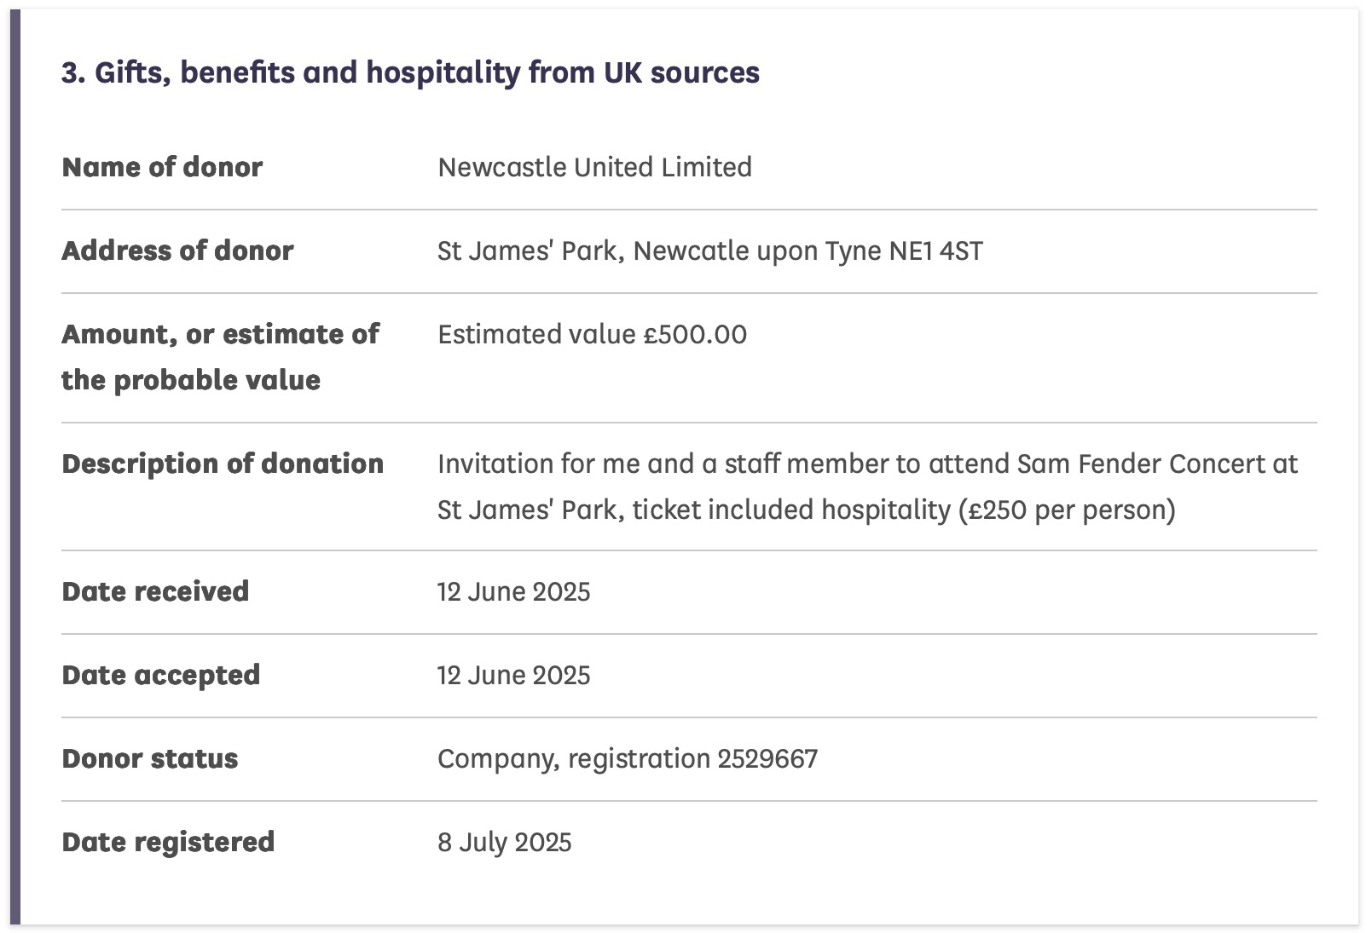The image size is (1372, 933).
Task: Click the "Gifts, benefits and hospitality" section heading
Action: tap(409, 73)
